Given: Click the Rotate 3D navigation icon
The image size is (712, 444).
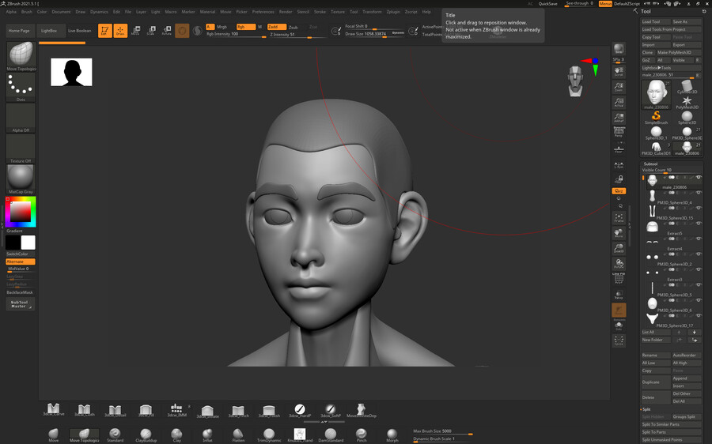Looking at the screenshot, I should [619, 264].
